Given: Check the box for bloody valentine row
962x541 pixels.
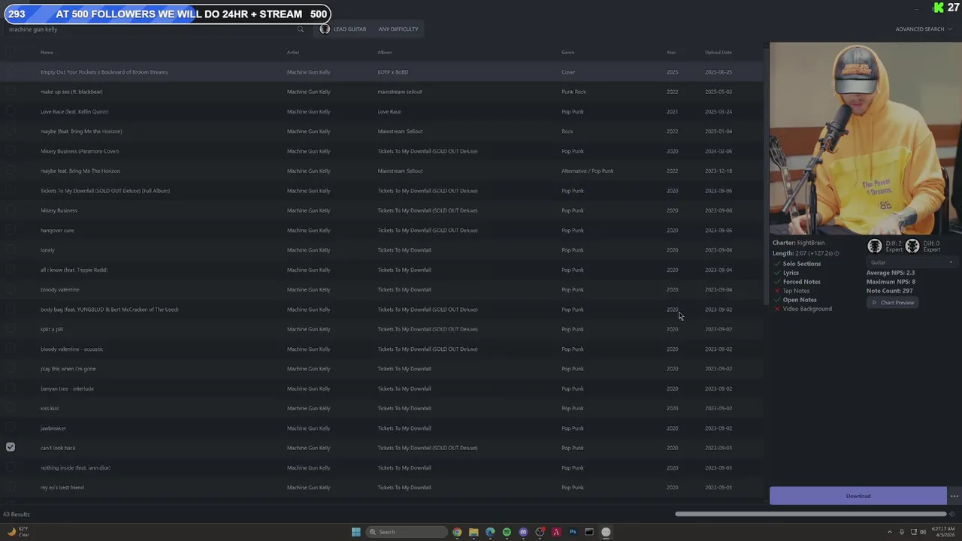Looking at the screenshot, I should point(11,289).
